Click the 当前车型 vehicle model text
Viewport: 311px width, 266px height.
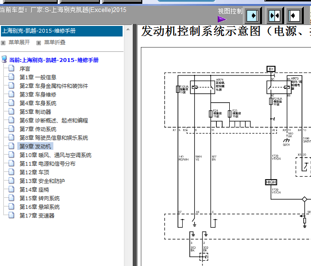[x=63, y=10]
